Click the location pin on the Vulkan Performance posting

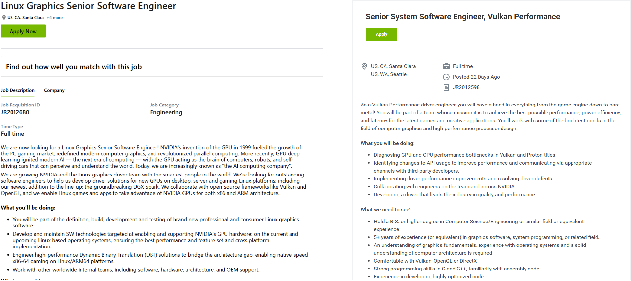[x=364, y=66]
